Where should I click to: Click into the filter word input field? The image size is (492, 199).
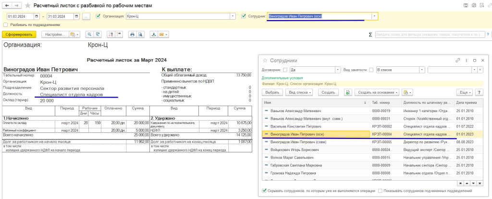point(430,35)
